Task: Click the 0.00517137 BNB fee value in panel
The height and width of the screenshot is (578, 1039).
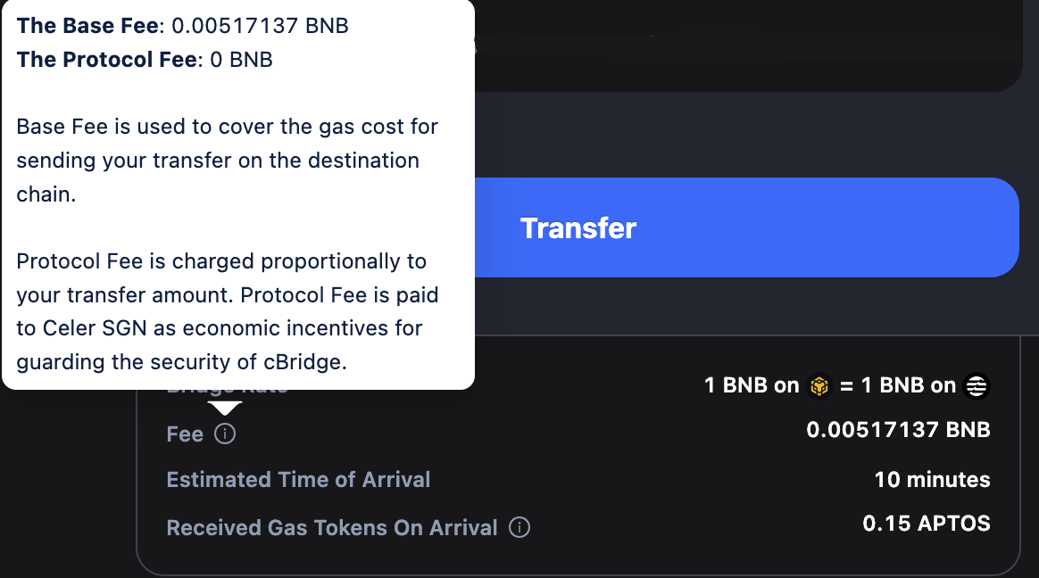Action: click(898, 430)
